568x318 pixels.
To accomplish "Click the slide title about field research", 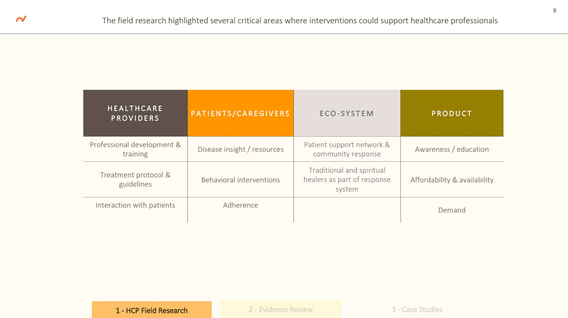I will 300,20.
